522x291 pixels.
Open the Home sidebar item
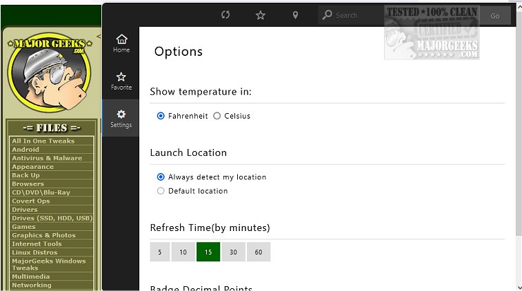pos(121,43)
